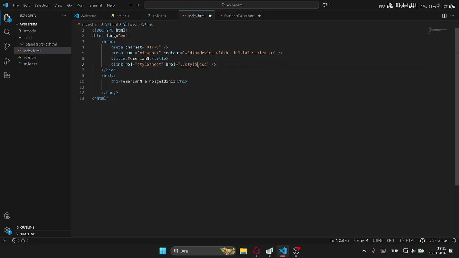The image size is (459, 258).
Task: Change indentation via Spaces: 4
Action: pyautogui.click(x=361, y=240)
